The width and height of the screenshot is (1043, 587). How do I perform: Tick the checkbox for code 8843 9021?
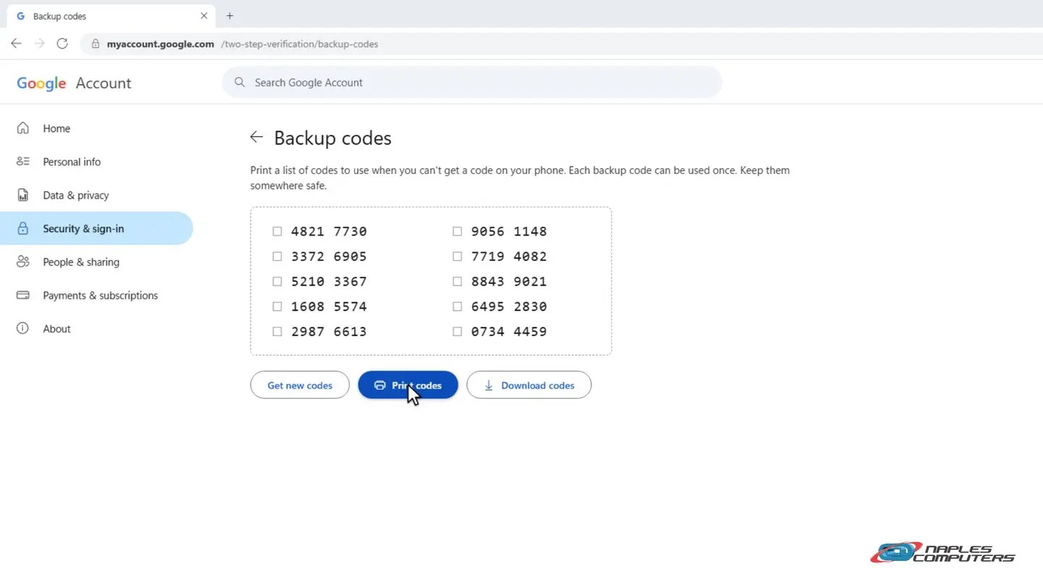click(457, 281)
